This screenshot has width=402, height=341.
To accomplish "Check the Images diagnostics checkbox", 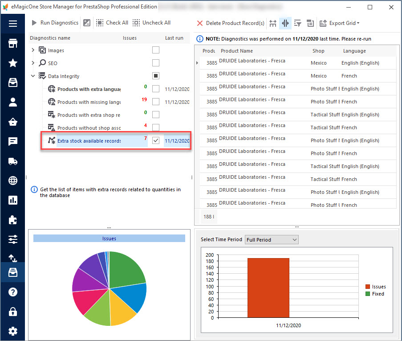I will coord(156,50).
